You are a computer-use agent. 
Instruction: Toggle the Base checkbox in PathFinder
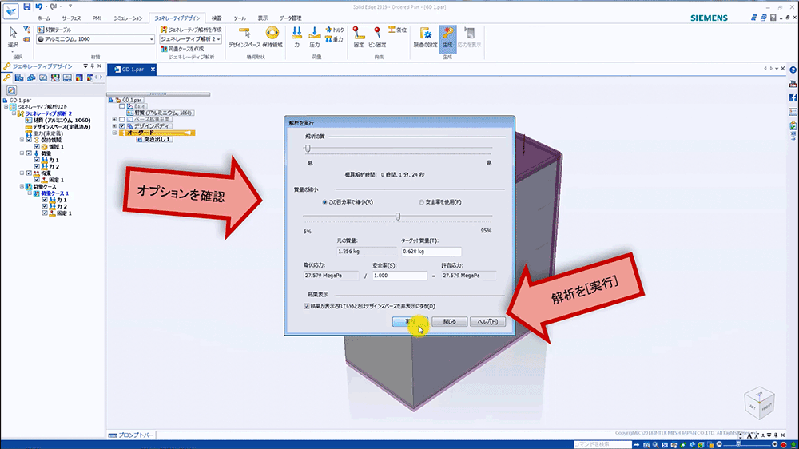(121, 106)
